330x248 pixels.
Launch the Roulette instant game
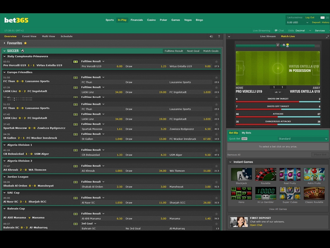click(x=266, y=174)
